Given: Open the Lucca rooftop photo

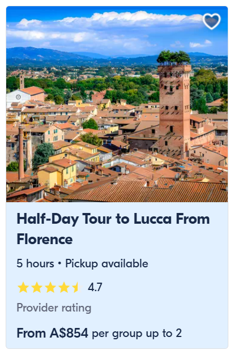Looking at the screenshot, I should click(x=117, y=104).
